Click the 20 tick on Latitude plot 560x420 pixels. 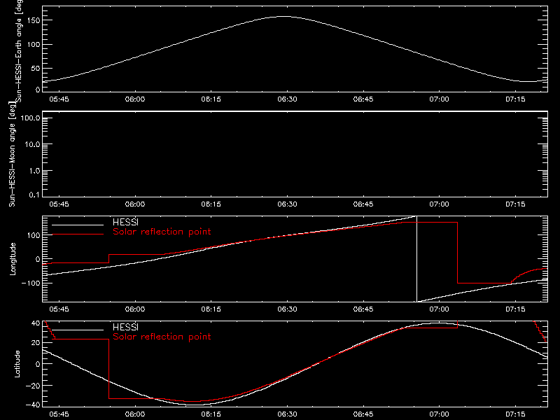pyautogui.click(x=36, y=343)
